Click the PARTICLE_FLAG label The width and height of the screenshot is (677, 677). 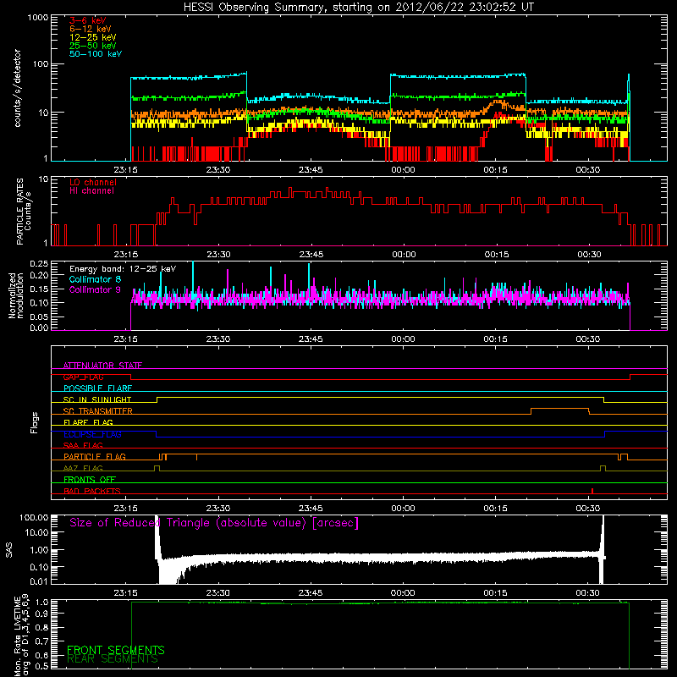click(95, 457)
